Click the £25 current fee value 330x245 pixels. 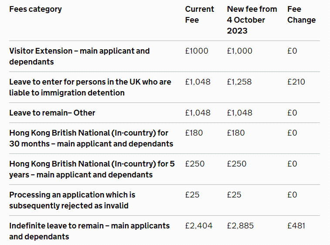click(192, 195)
